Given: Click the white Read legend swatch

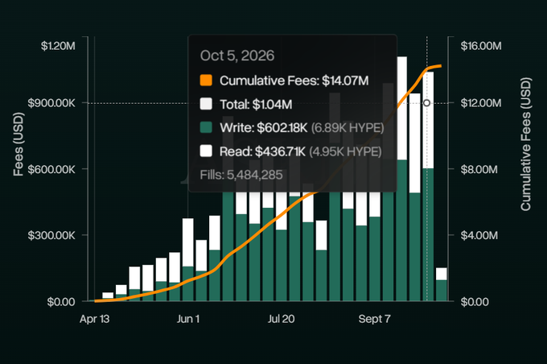Looking at the screenshot, I should coord(206,151).
